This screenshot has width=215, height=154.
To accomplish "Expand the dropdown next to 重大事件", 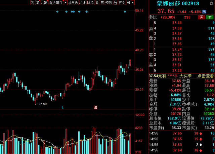I will point(66,2).
